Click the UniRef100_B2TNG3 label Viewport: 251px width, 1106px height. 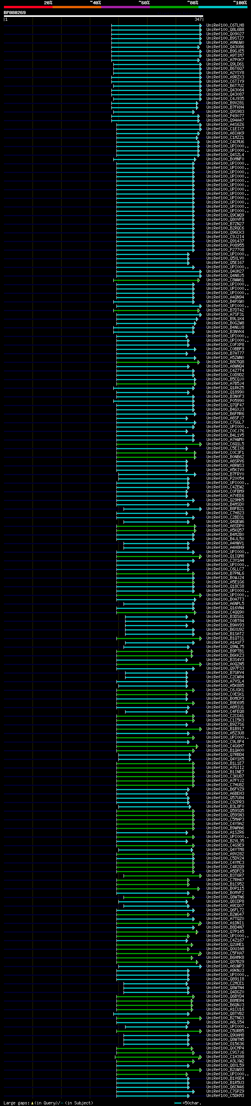pyautogui.click(x=225, y=1018)
